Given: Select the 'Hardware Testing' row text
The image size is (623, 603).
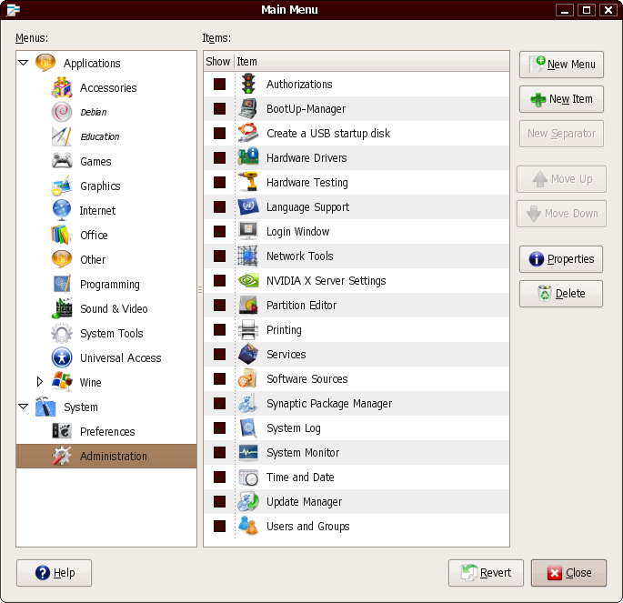Looking at the screenshot, I should click(x=307, y=182).
